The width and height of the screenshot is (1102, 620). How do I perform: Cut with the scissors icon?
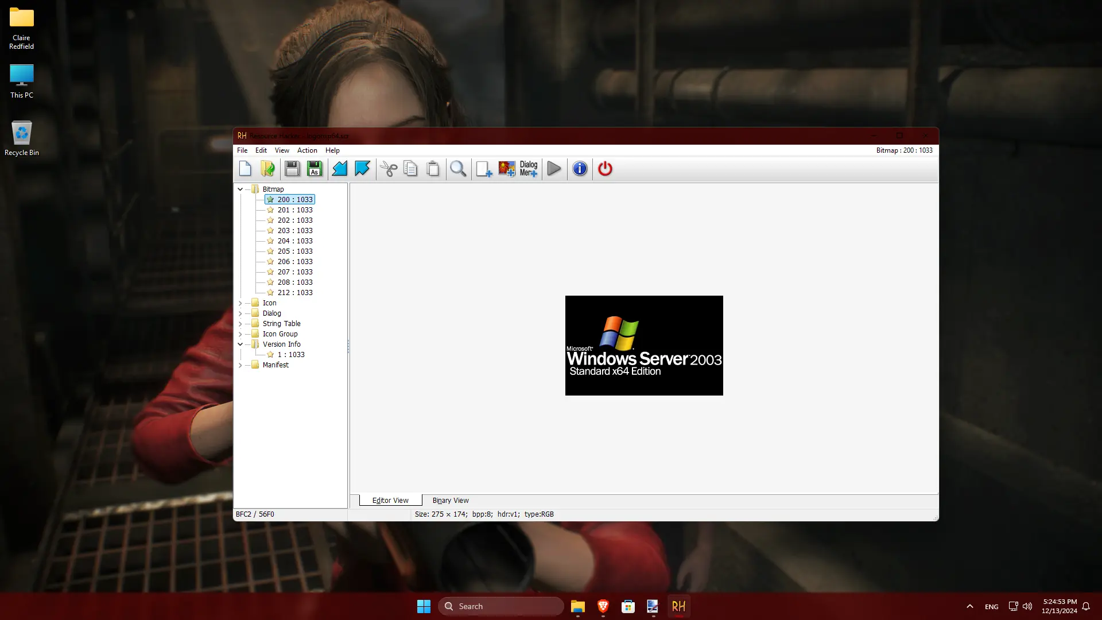tap(389, 169)
